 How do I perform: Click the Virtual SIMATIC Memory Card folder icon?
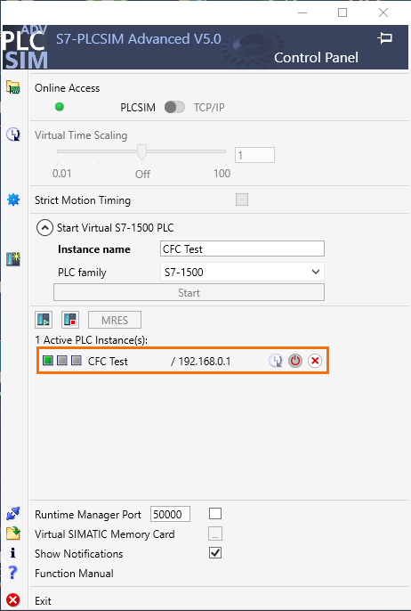(x=12, y=533)
